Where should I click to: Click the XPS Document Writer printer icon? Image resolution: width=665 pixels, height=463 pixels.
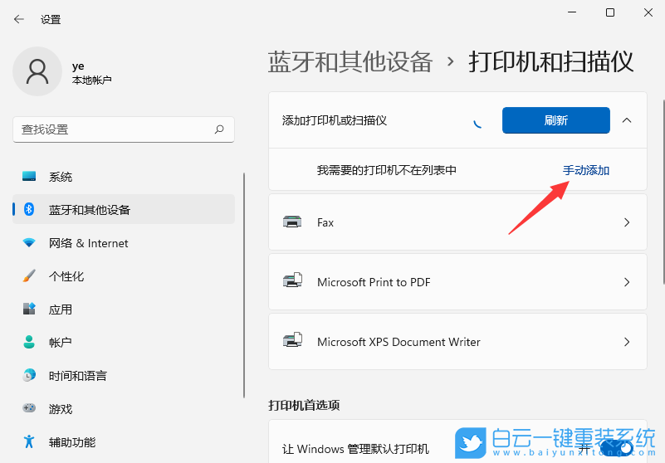(292, 340)
